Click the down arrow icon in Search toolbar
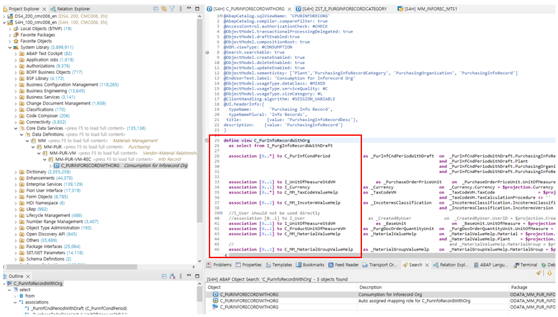 tap(550, 273)
